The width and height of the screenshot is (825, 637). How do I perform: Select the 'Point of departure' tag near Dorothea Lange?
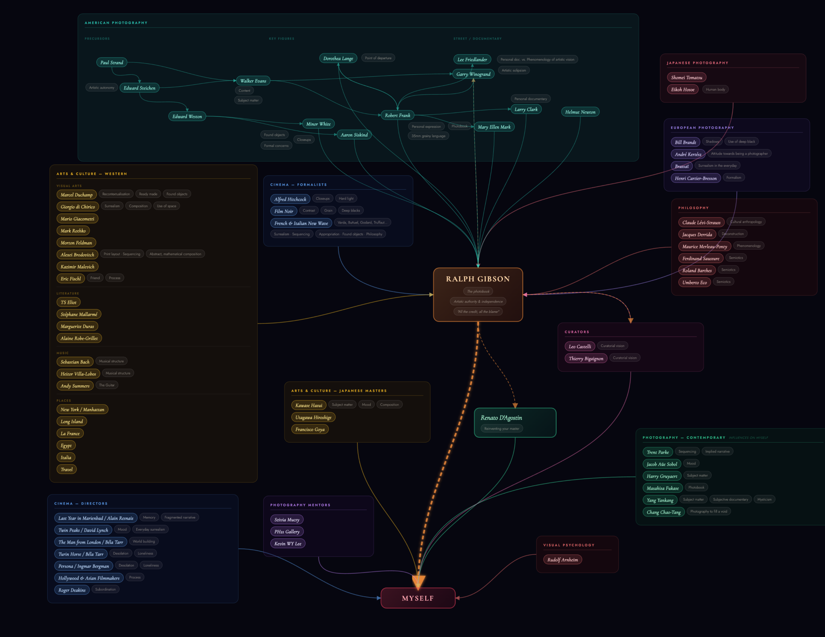[x=378, y=58]
